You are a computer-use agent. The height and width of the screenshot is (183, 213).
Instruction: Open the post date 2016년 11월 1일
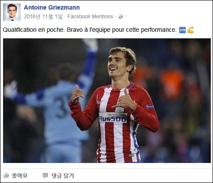43,17
